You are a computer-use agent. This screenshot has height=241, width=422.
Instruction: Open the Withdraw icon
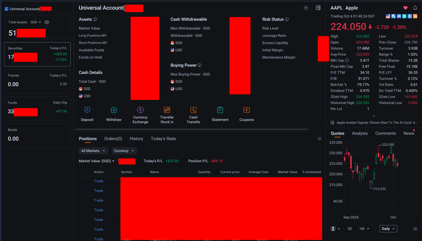114,110
